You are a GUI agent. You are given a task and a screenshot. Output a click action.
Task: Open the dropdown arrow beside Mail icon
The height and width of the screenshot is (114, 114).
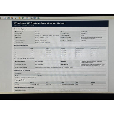coord(29,18)
